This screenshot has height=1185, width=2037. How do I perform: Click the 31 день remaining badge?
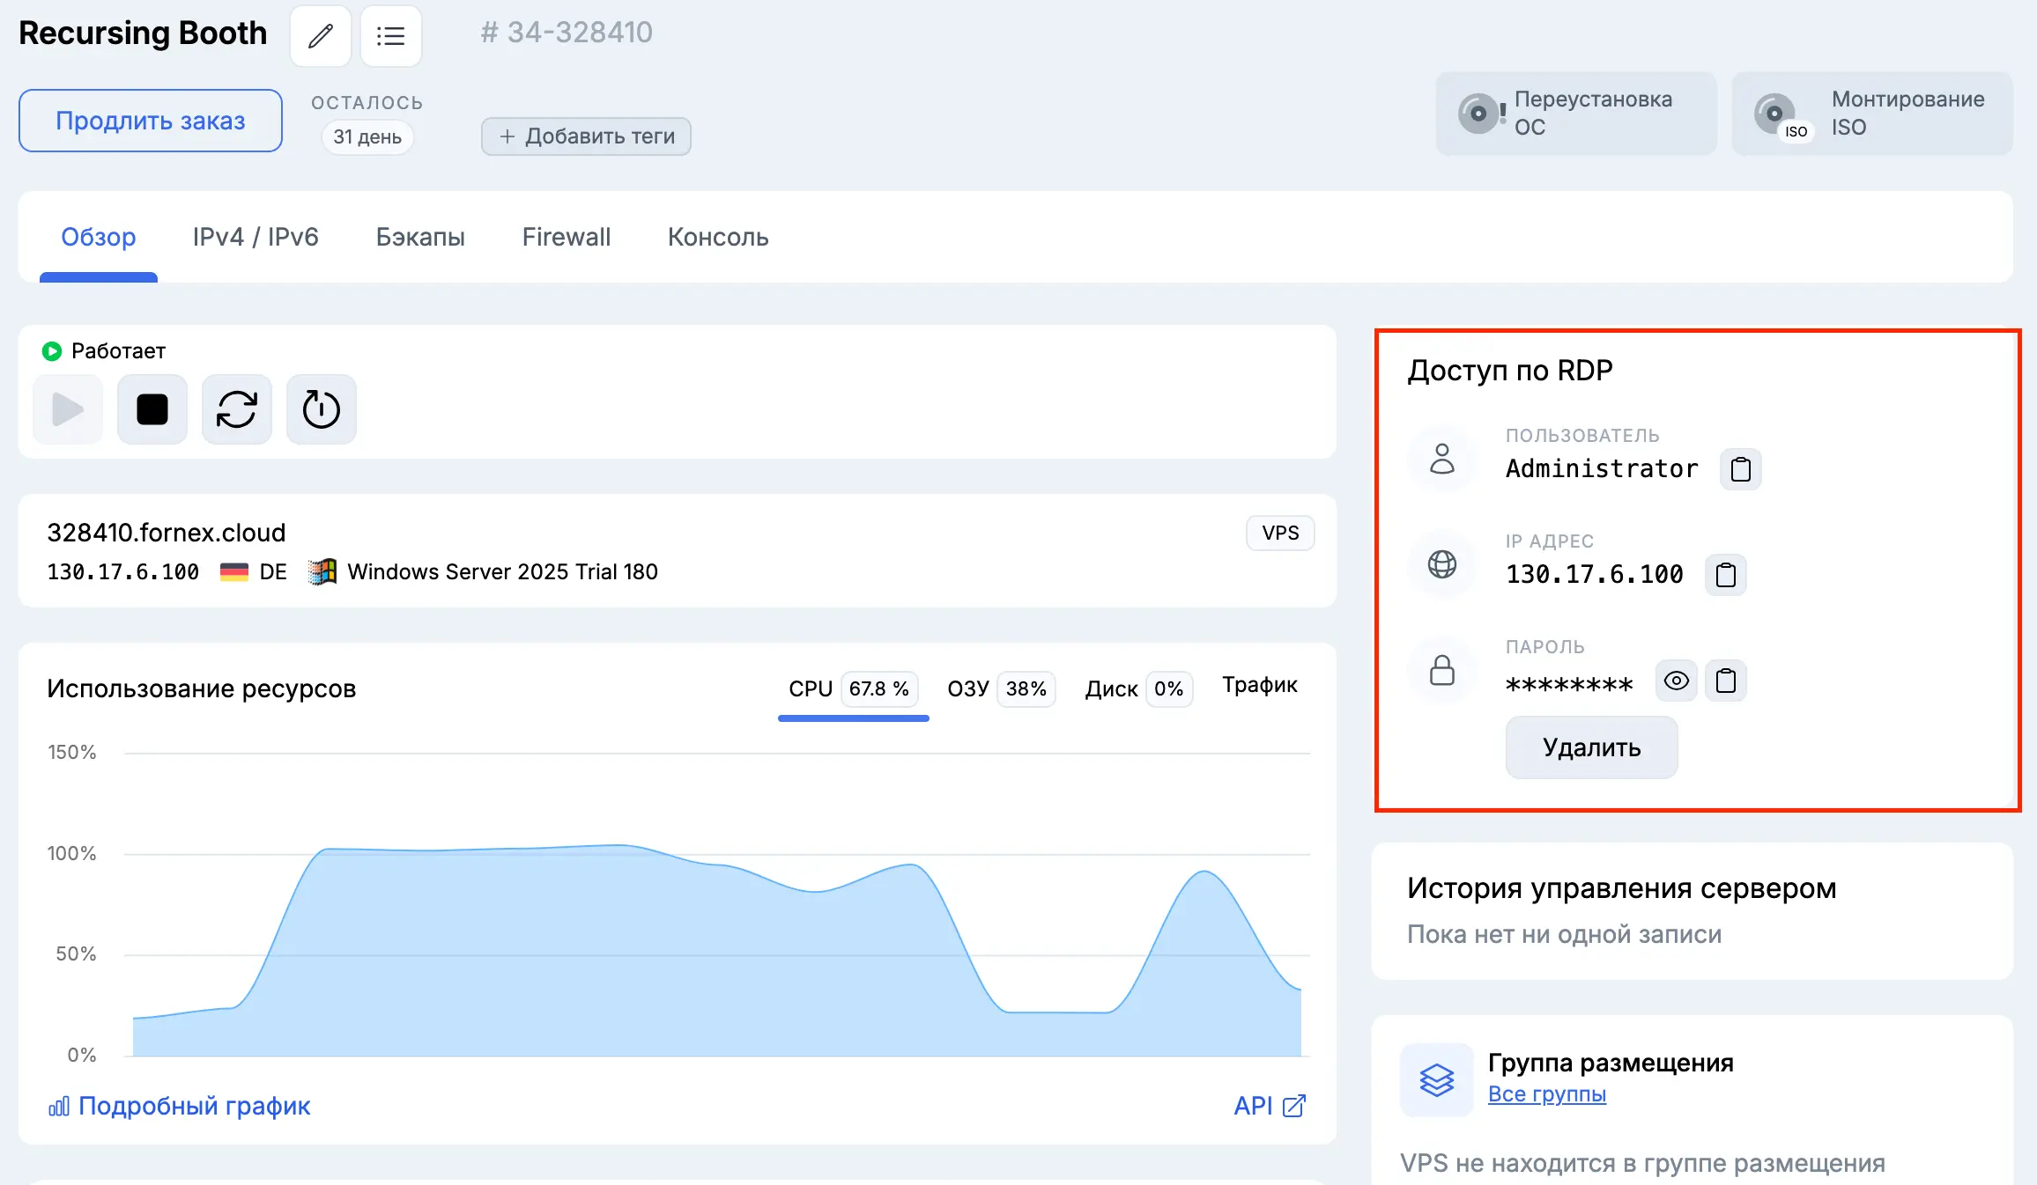tap(367, 137)
